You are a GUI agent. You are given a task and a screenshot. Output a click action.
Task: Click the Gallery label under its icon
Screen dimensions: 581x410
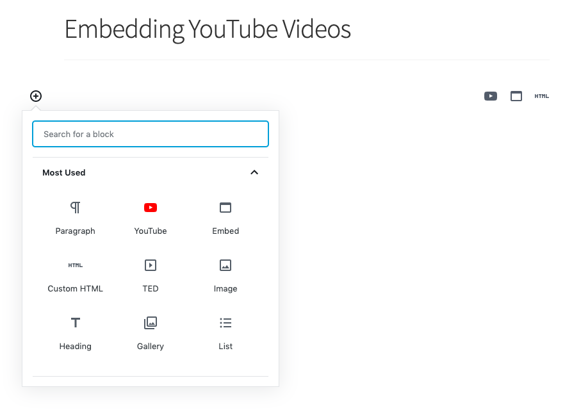pos(150,346)
